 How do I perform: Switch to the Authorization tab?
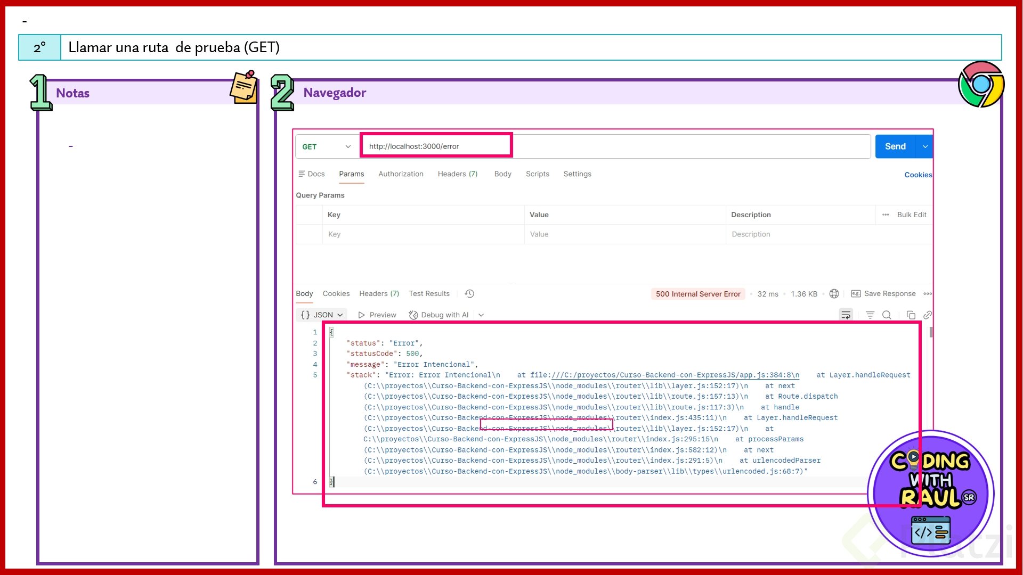[401, 174]
